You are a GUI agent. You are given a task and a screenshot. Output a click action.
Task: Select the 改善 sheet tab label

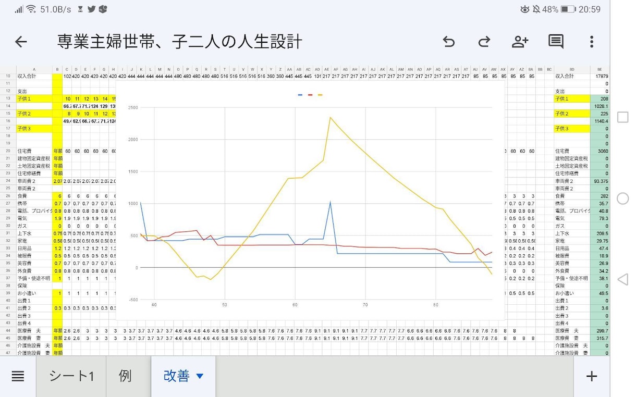(x=177, y=376)
